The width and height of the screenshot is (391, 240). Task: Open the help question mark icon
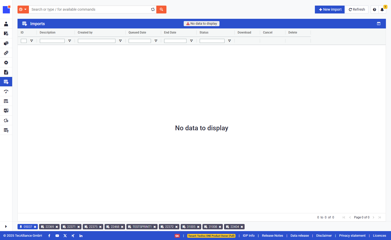375,10
